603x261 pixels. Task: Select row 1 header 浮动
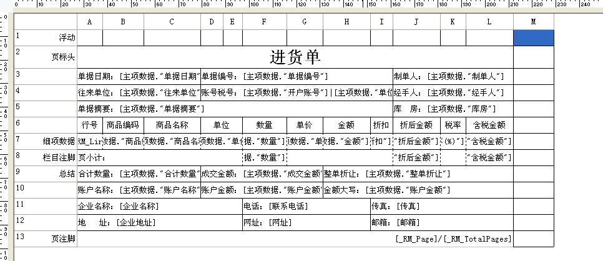[x=46, y=37]
